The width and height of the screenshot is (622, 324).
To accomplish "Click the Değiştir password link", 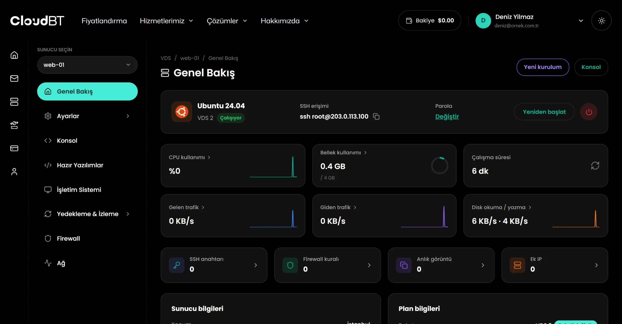I will click(x=447, y=116).
